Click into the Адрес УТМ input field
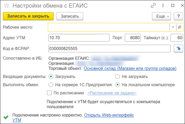 point(79,38)
